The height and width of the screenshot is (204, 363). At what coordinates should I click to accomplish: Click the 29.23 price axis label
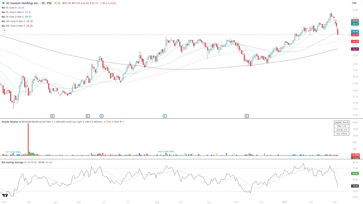[x=355, y=21]
